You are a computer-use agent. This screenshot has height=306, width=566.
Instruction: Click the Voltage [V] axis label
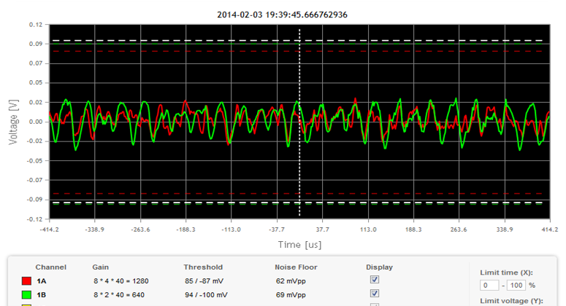coord(13,122)
